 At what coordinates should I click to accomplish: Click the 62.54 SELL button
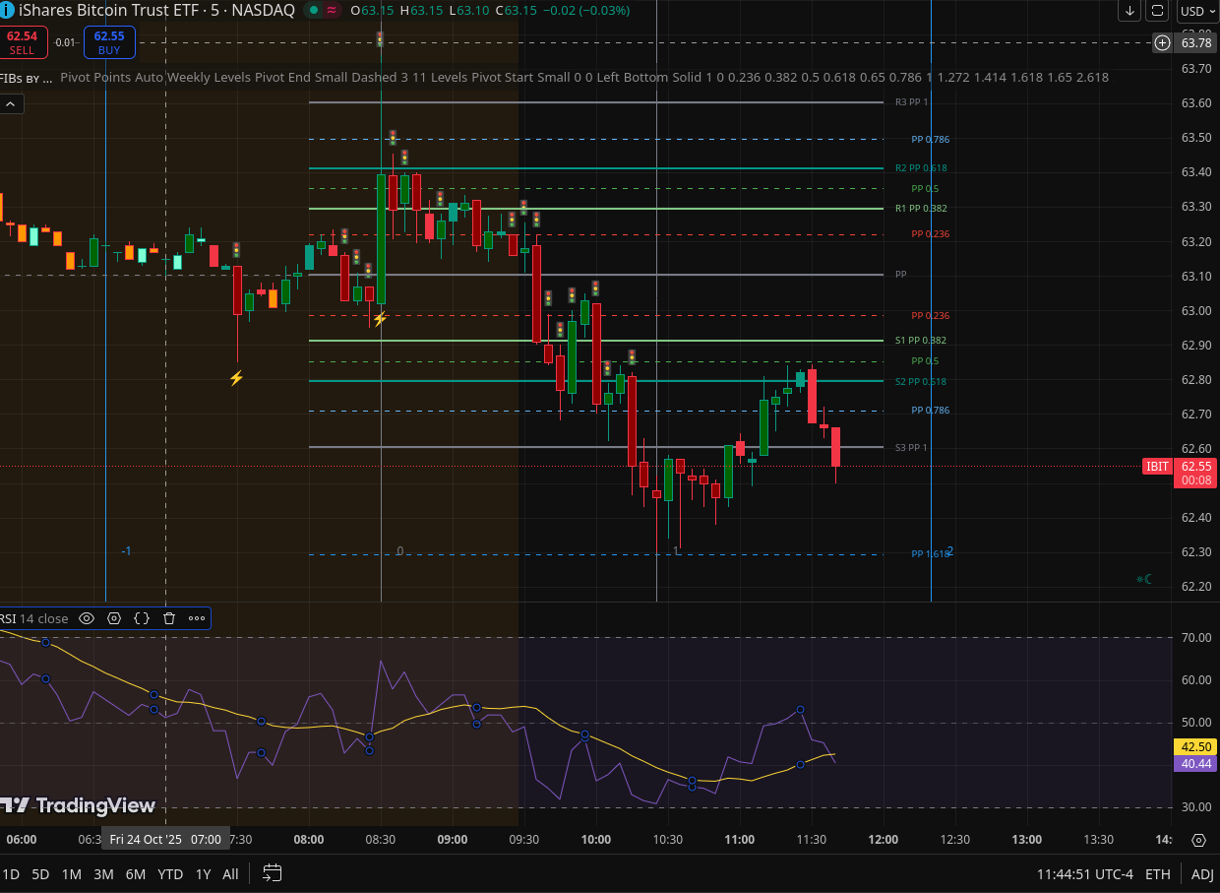[x=21, y=42]
